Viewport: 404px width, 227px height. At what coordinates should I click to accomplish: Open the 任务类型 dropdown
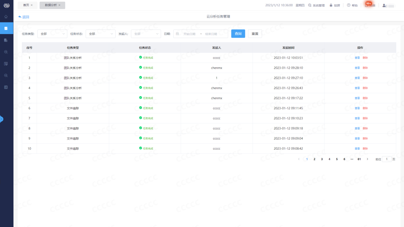(52, 34)
